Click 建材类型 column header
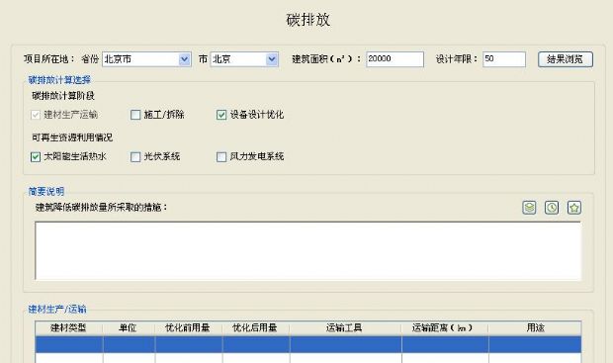 coord(69,327)
